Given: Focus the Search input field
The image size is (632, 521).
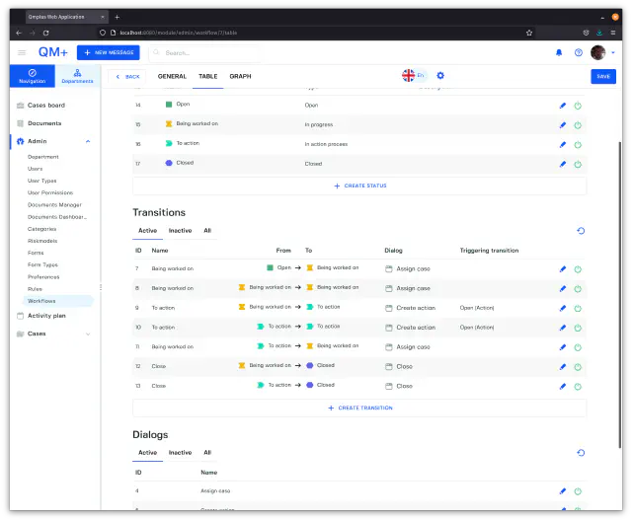Looking at the screenshot, I should click(205, 53).
